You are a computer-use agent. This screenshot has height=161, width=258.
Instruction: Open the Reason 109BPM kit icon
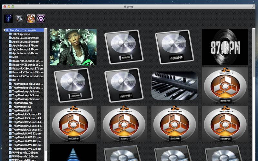tap(225, 85)
